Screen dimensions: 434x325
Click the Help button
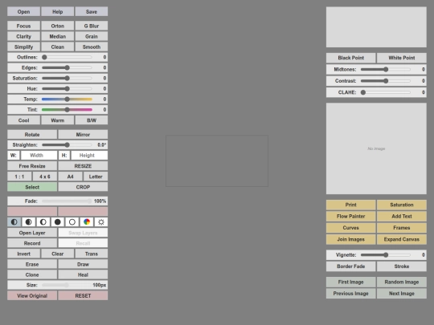(x=58, y=11)
